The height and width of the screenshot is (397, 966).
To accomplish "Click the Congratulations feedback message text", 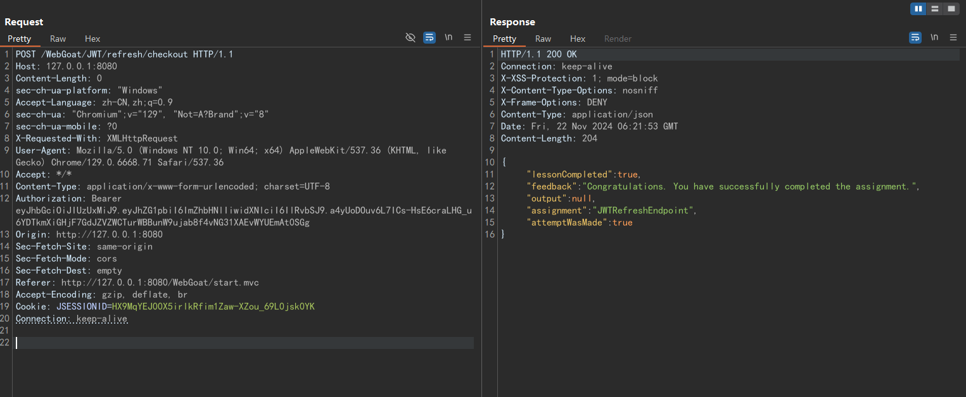I will click(x=749, y=186).
